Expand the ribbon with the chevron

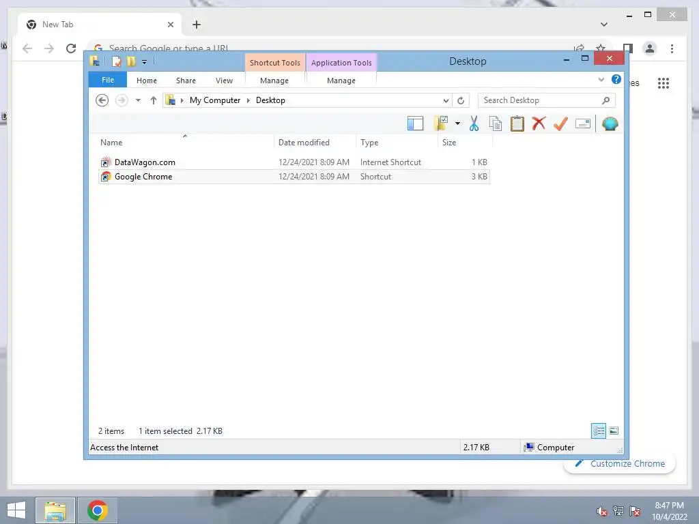601,80
